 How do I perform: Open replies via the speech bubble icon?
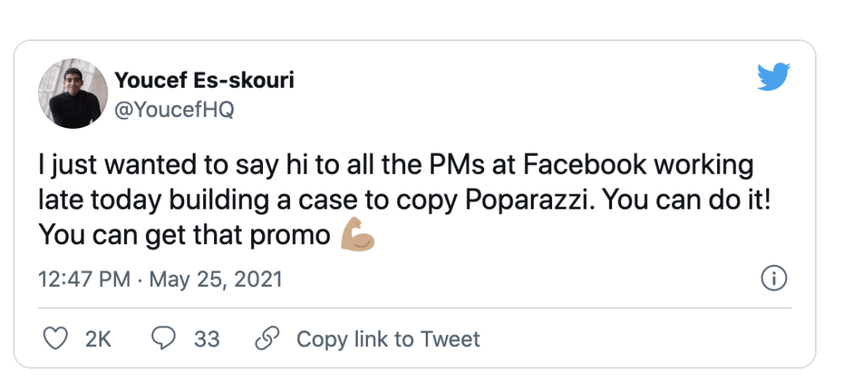click(x=163, y=339)
